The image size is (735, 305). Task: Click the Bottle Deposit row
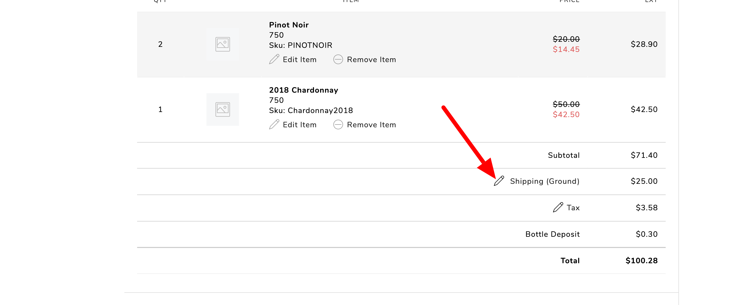(x=552, y=234)
